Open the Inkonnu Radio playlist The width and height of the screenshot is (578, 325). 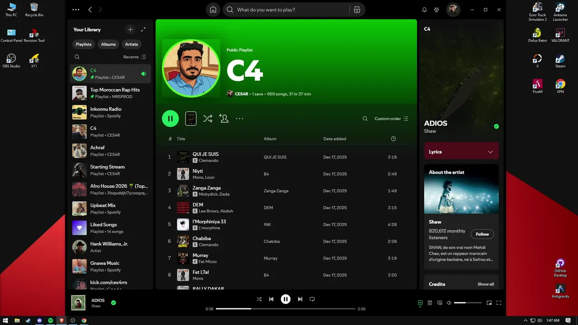pos(110,112)
